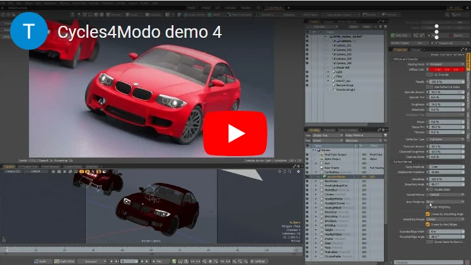The width and height of the screenshot is (471, 265).
Task: Select the Final Color Output layer
Action: [335, 154]
